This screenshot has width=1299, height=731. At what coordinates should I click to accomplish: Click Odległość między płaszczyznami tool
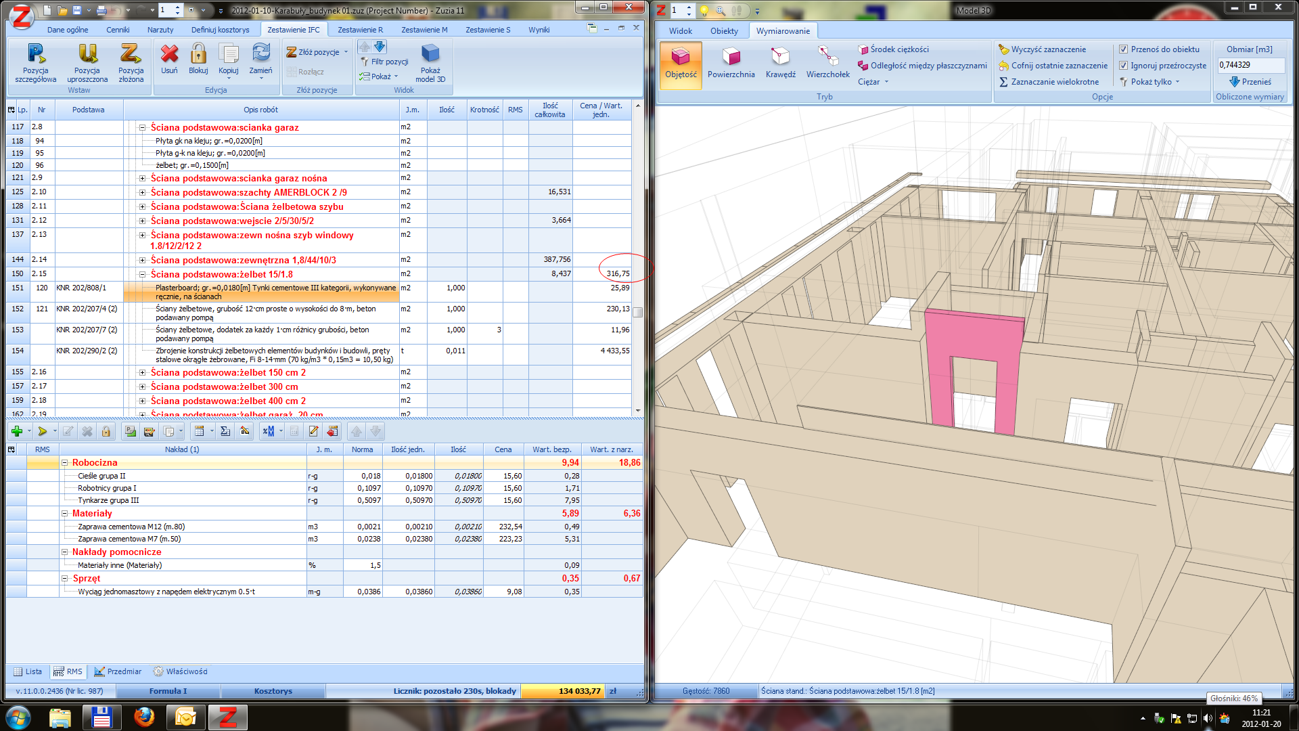[922, 66]
